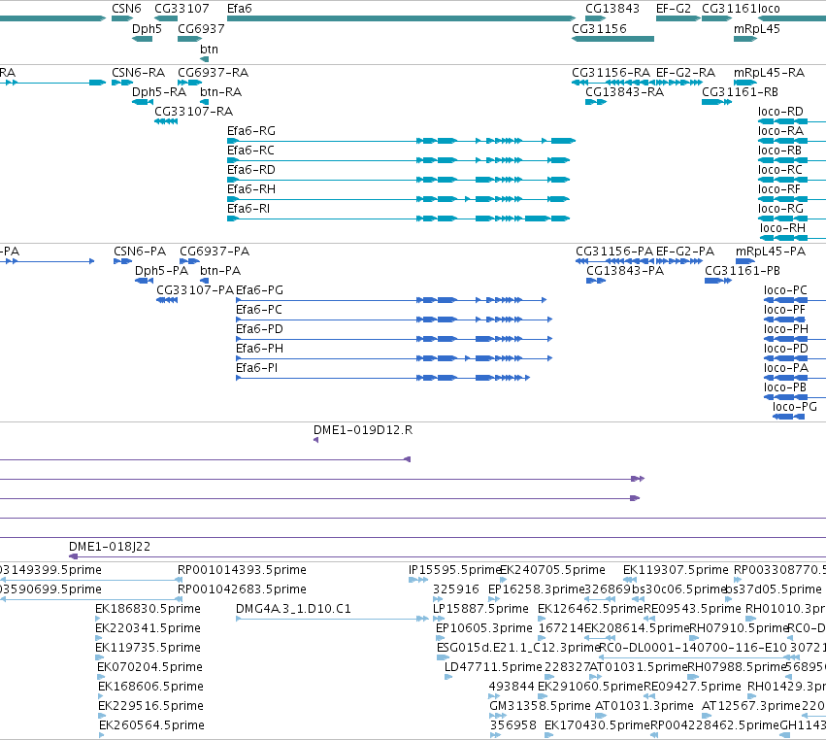This screenshot has height=740, width=826.
Task: Select protein Efa6-PH
Action: [x=394, y=358]
